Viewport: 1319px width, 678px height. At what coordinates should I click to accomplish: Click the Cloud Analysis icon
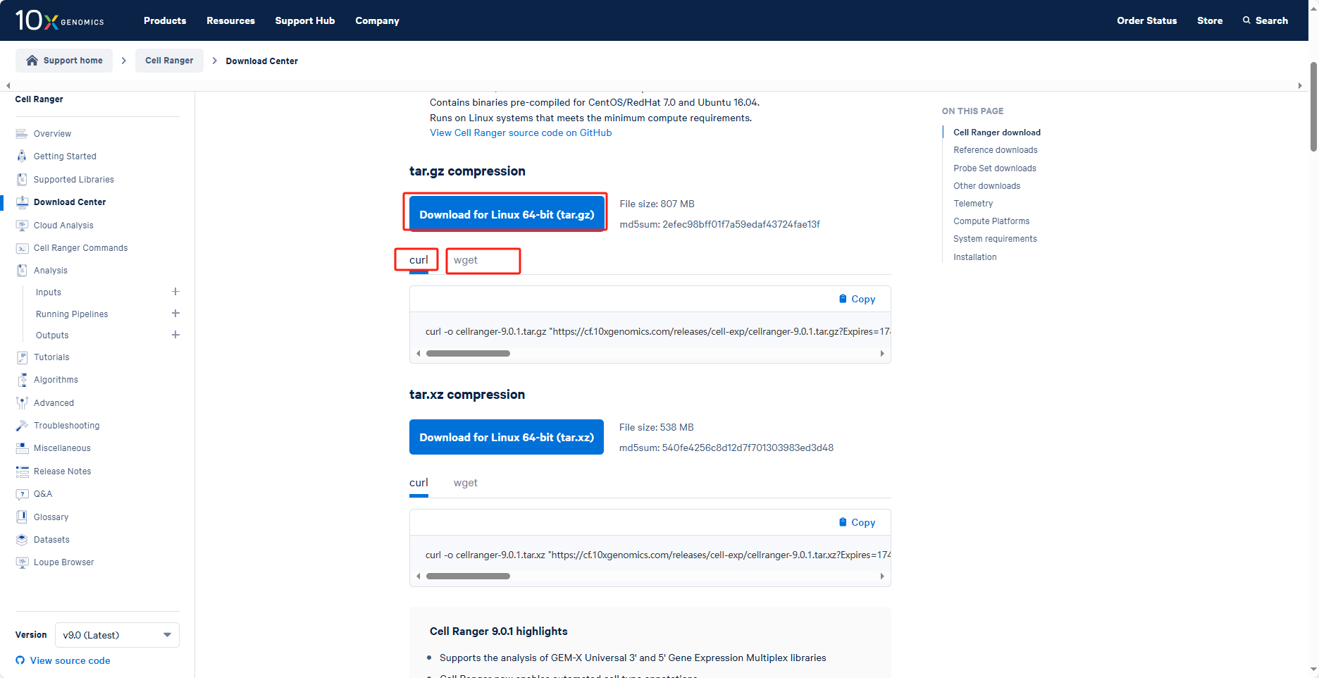pos(22,226)
